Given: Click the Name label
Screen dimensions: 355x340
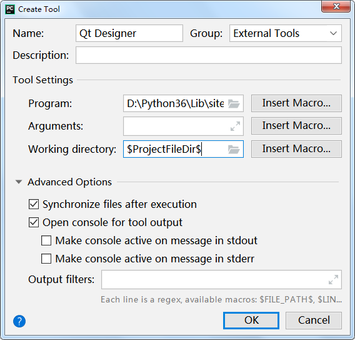Looking at the screenshot, I should 28,33.
